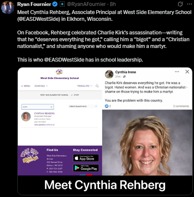Expand the SCHOOLS dropdown
The width and height of the screenshot is (194, 197).
point(41,86)
